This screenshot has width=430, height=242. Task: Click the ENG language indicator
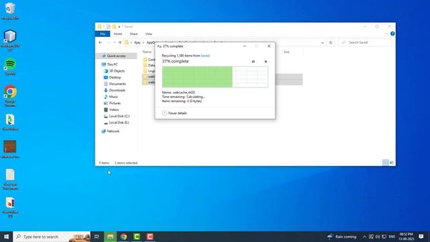392,237
